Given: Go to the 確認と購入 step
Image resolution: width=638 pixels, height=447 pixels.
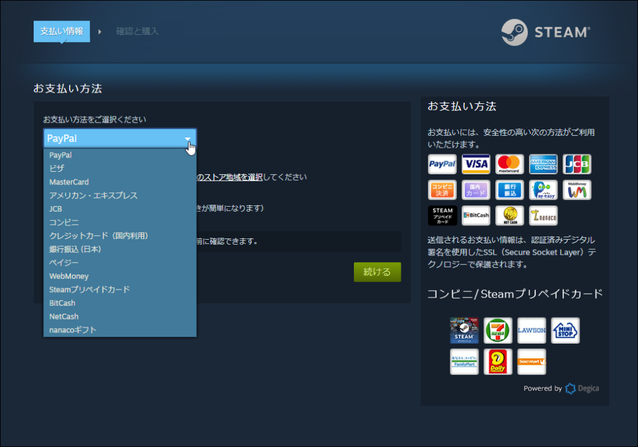Looking at the screenshot, I should click(x=137, y=31).
